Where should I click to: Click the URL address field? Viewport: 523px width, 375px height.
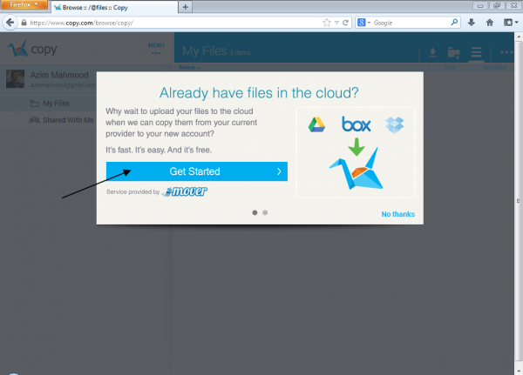click(x=173, y=23)
